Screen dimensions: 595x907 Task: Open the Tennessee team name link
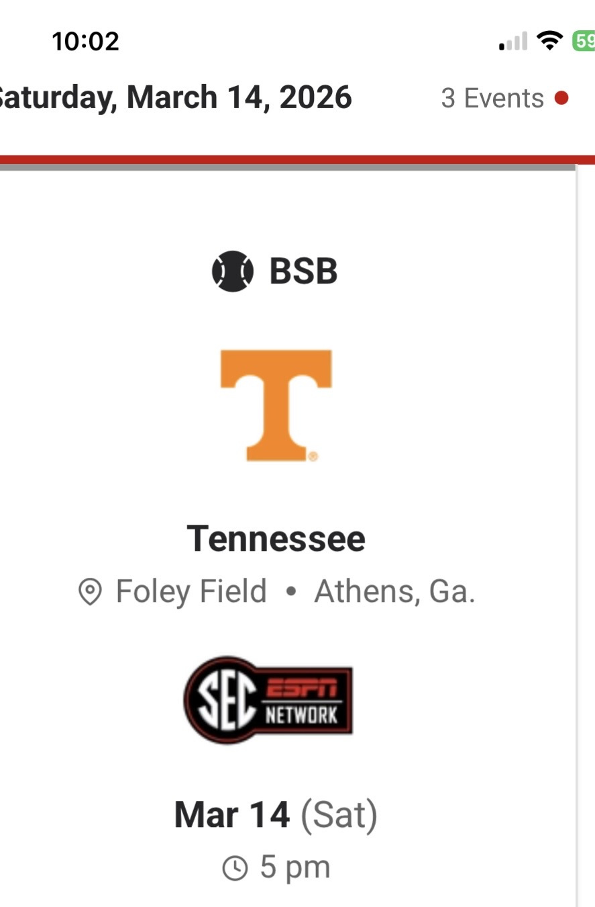(276, 539)
